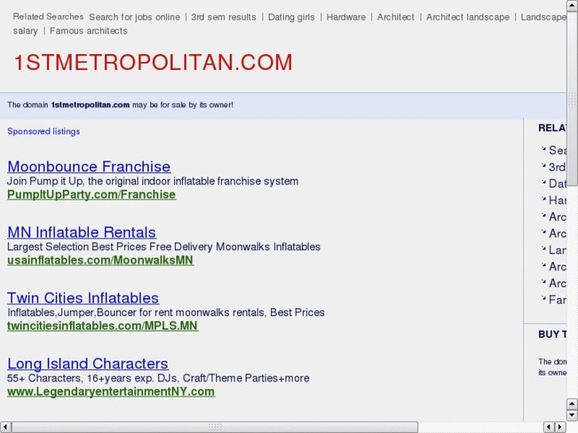Click the 'Sponsored listings' link

[44, 131]
